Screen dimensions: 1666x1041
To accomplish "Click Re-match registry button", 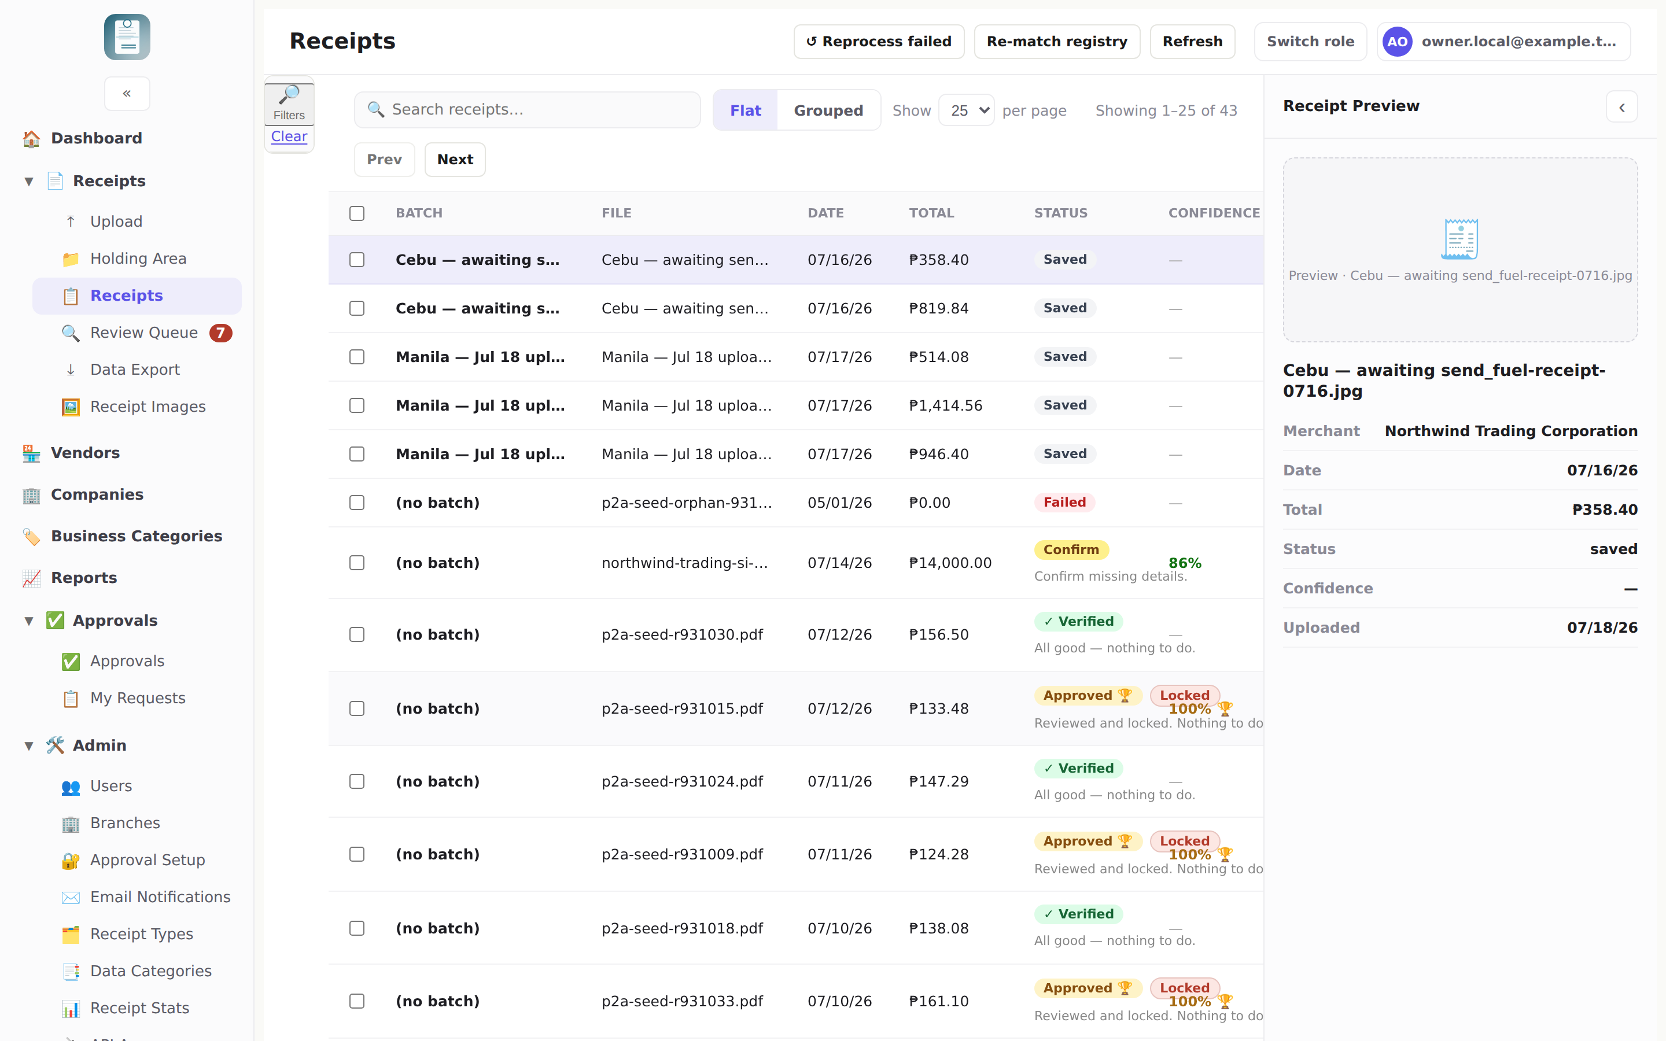I will click(x=1057, y=42).
